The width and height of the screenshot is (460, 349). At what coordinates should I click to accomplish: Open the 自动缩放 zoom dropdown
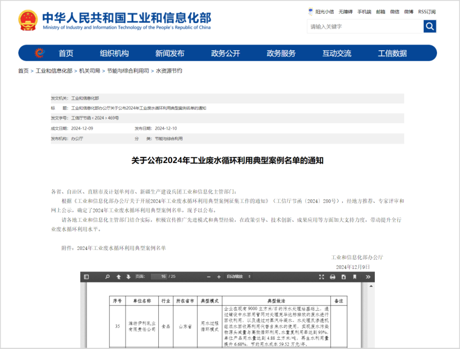(x=239, y=277)
